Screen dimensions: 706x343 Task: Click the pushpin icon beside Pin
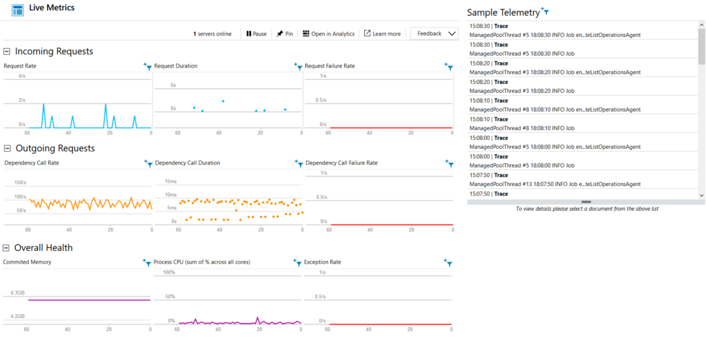click(280, 34)
